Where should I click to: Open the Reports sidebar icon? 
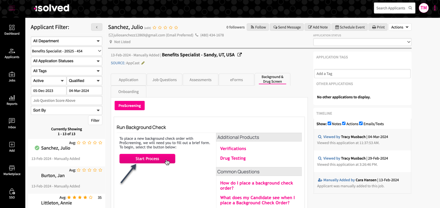pos(12,100)
